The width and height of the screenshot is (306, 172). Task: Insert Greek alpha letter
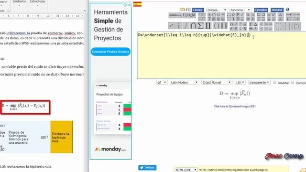[231, 24]
